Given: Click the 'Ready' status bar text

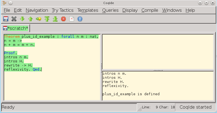Looking at the screenshot, I should point(8,107).
